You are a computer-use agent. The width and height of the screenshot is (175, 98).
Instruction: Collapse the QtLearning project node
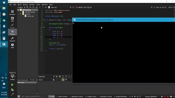pyautogui.click(x=18, y=10)
